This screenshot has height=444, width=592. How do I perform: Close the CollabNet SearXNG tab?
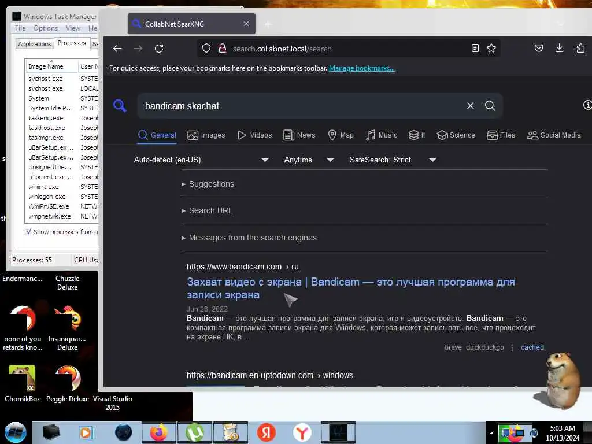point(246,24)
